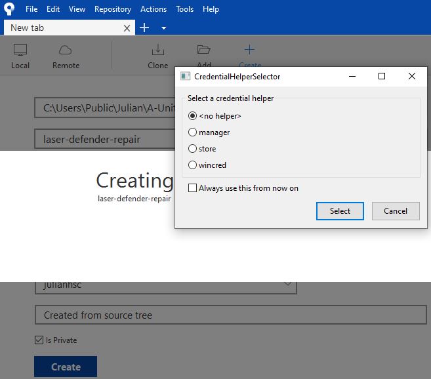This screenshot has height=379, width=431.
Task: Click the Select button in dialog
Action: click(x=340, y=211)
